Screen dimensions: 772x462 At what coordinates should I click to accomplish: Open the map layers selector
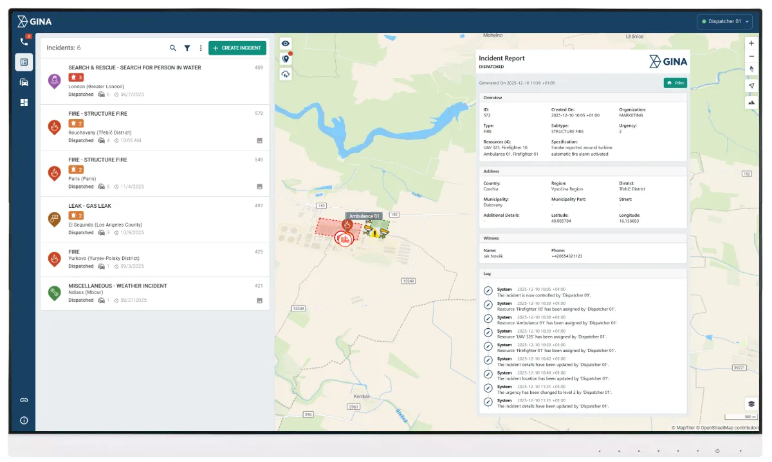coord(751,403)
